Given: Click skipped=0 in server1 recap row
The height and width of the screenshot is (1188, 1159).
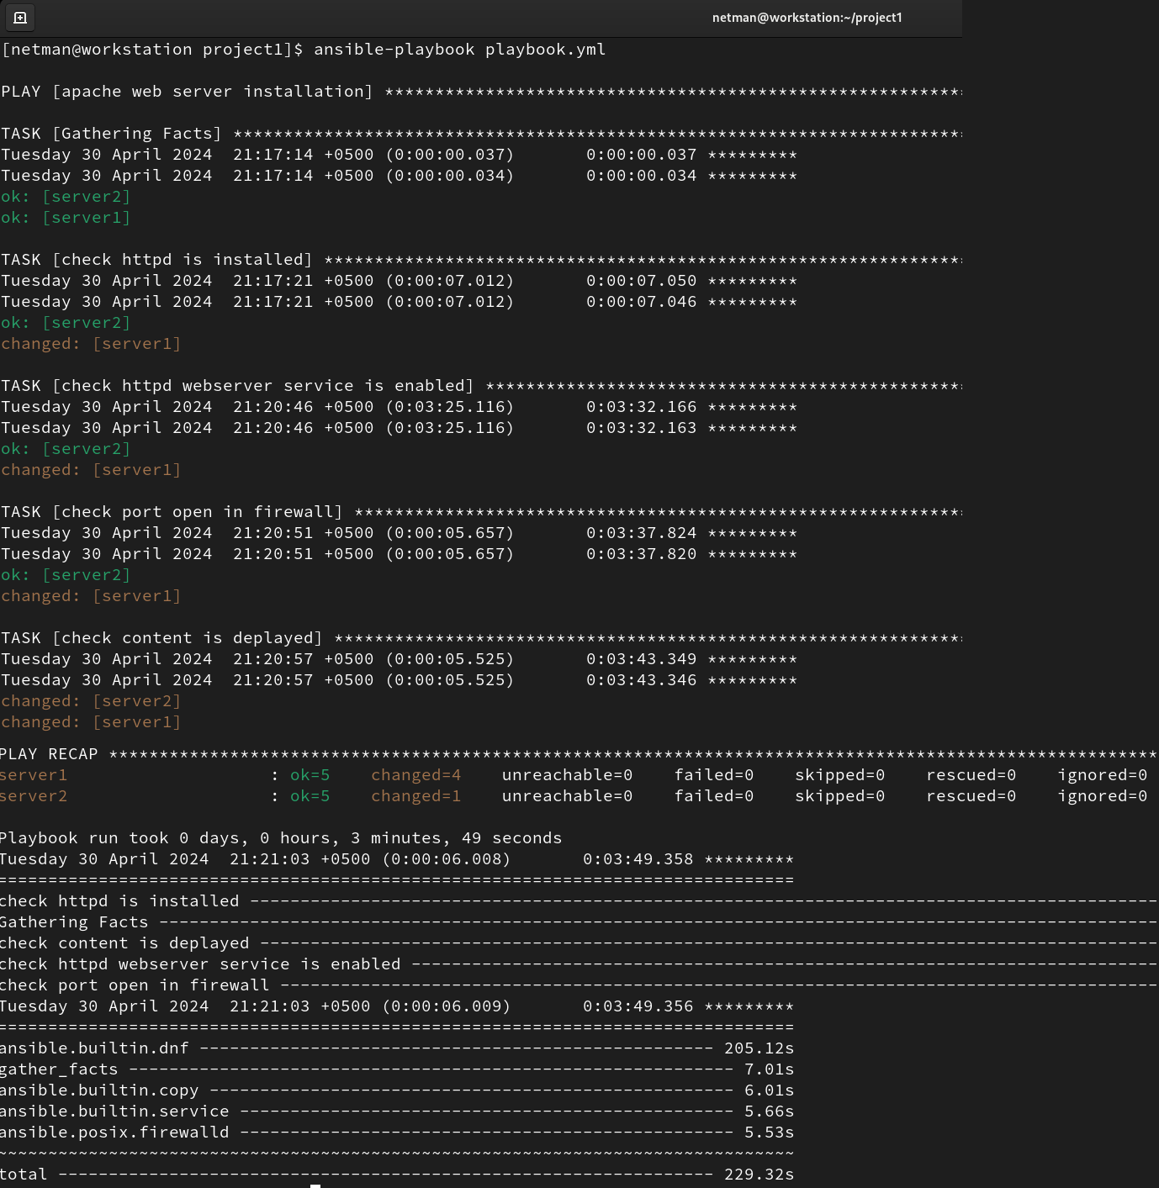Looking at the screenshot, I should pos(840,775).
